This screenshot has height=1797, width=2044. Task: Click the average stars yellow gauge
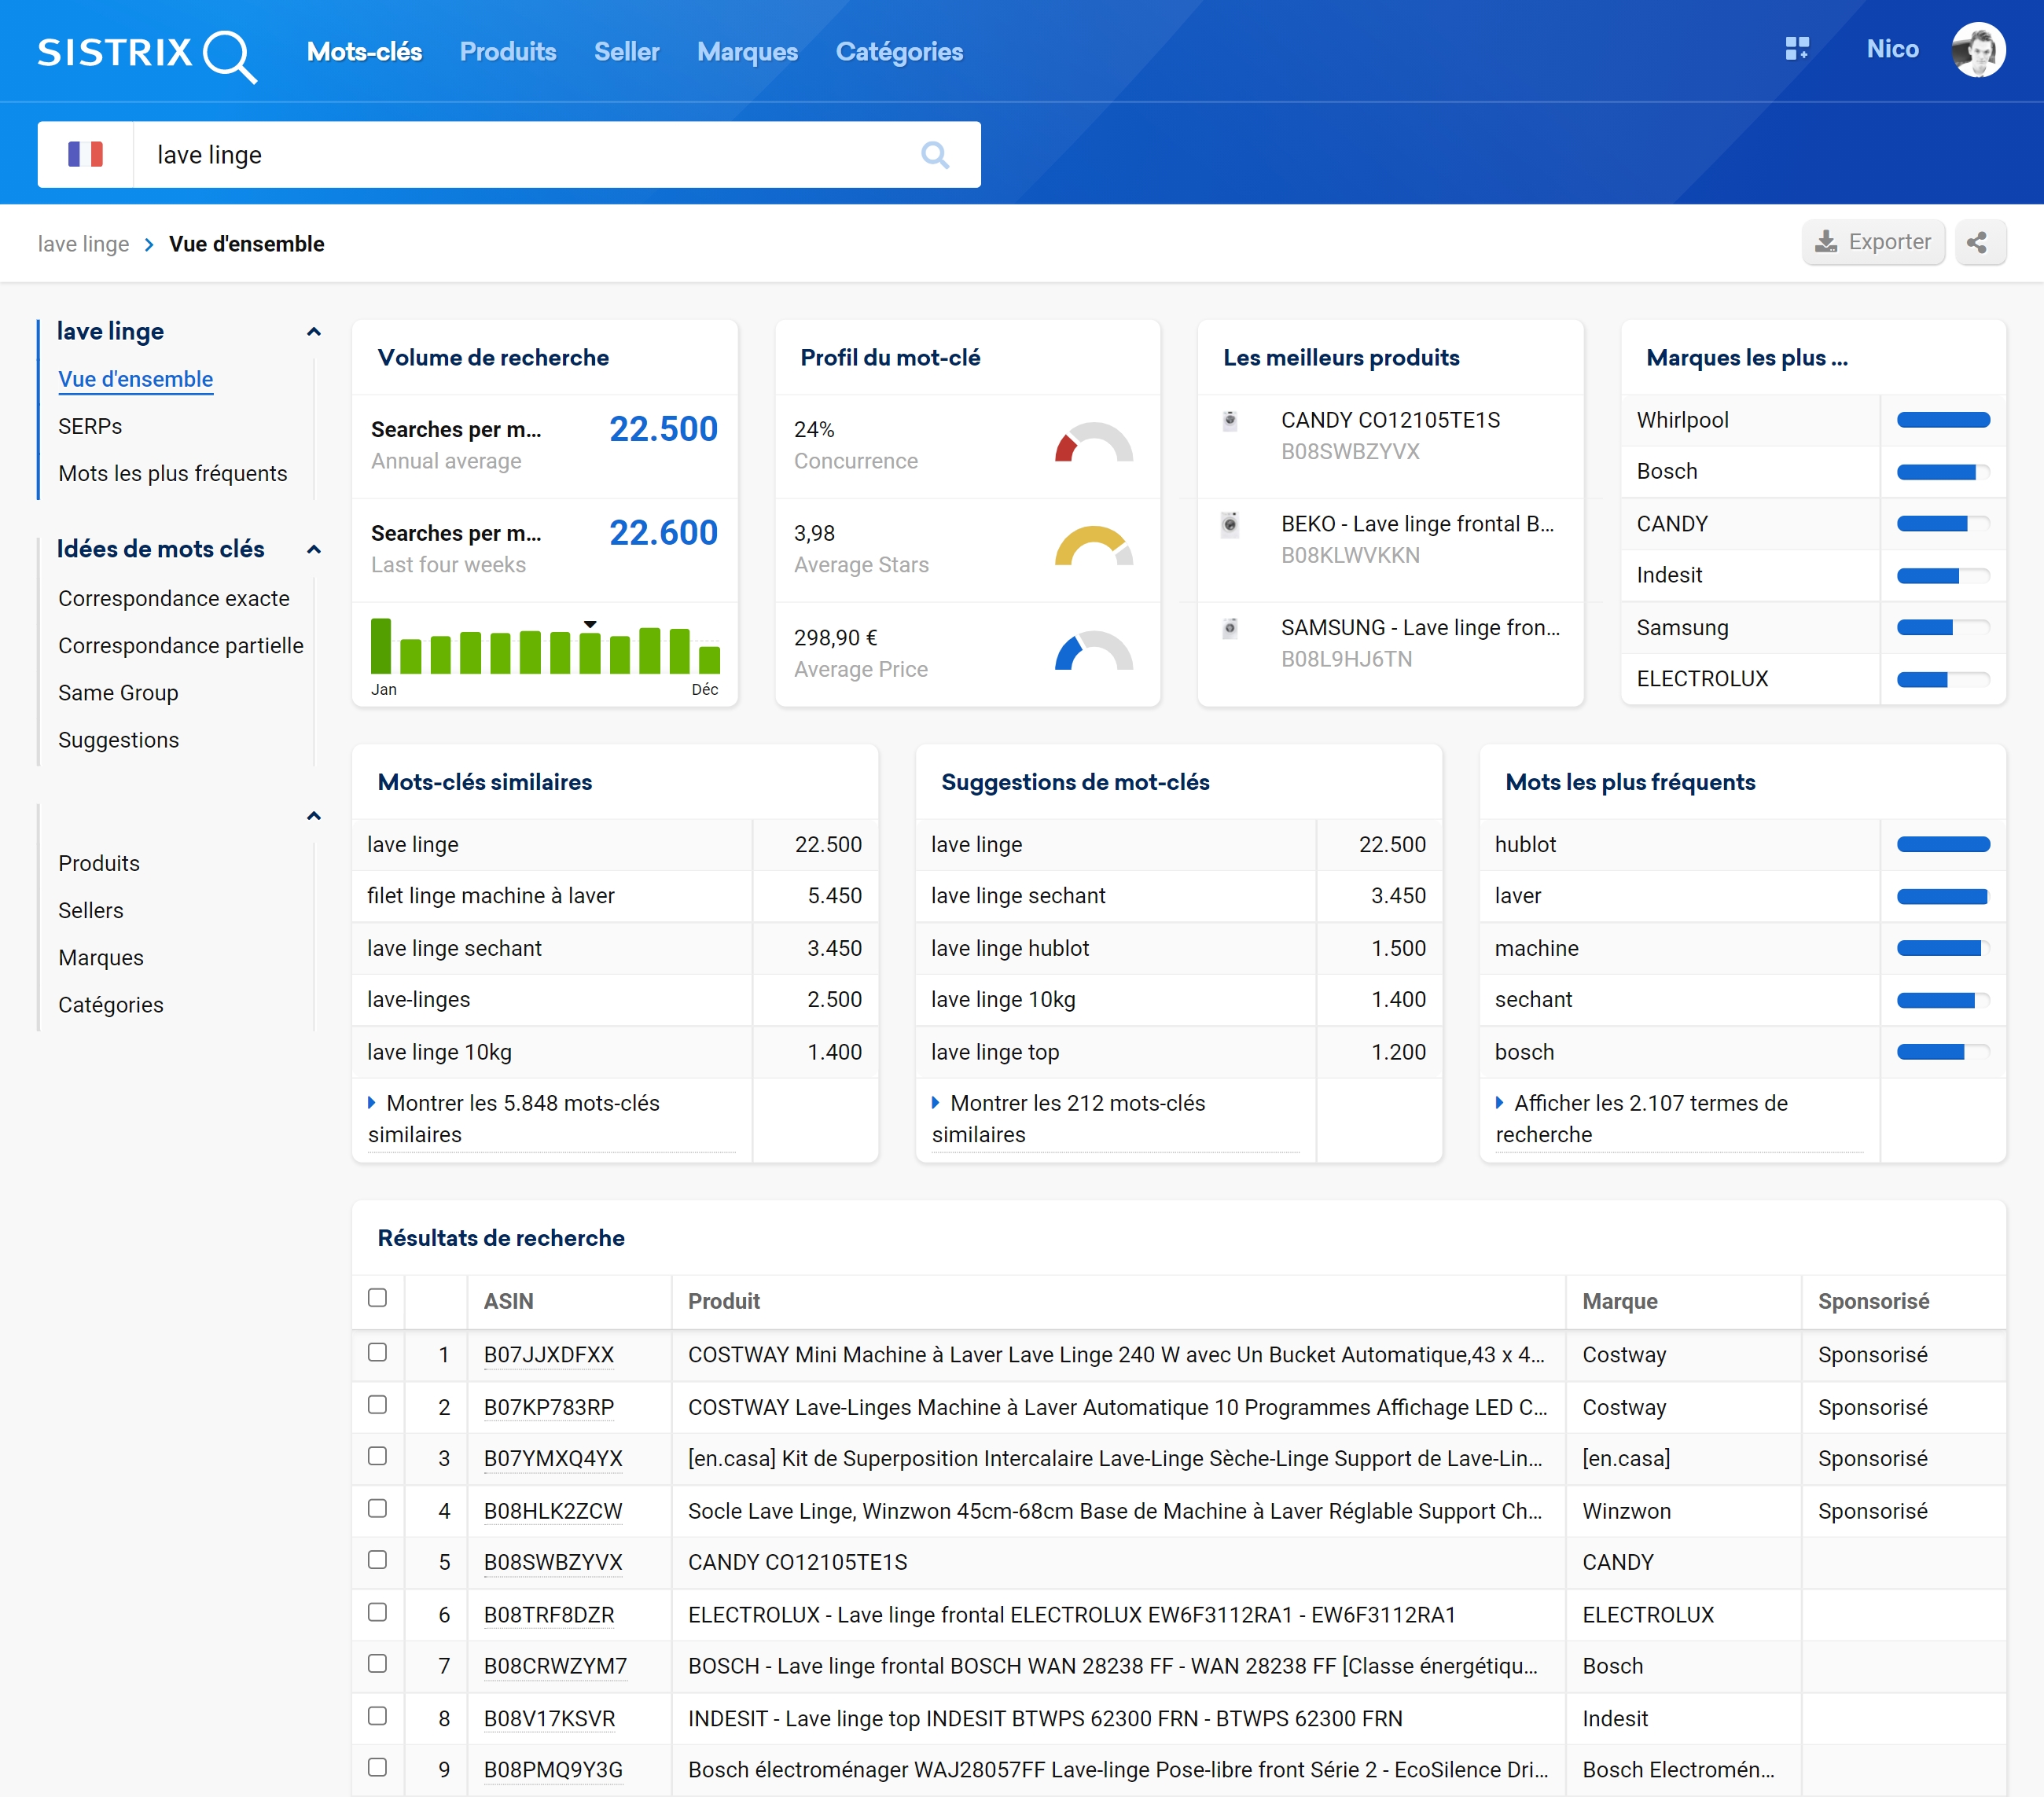point(1093,546)
